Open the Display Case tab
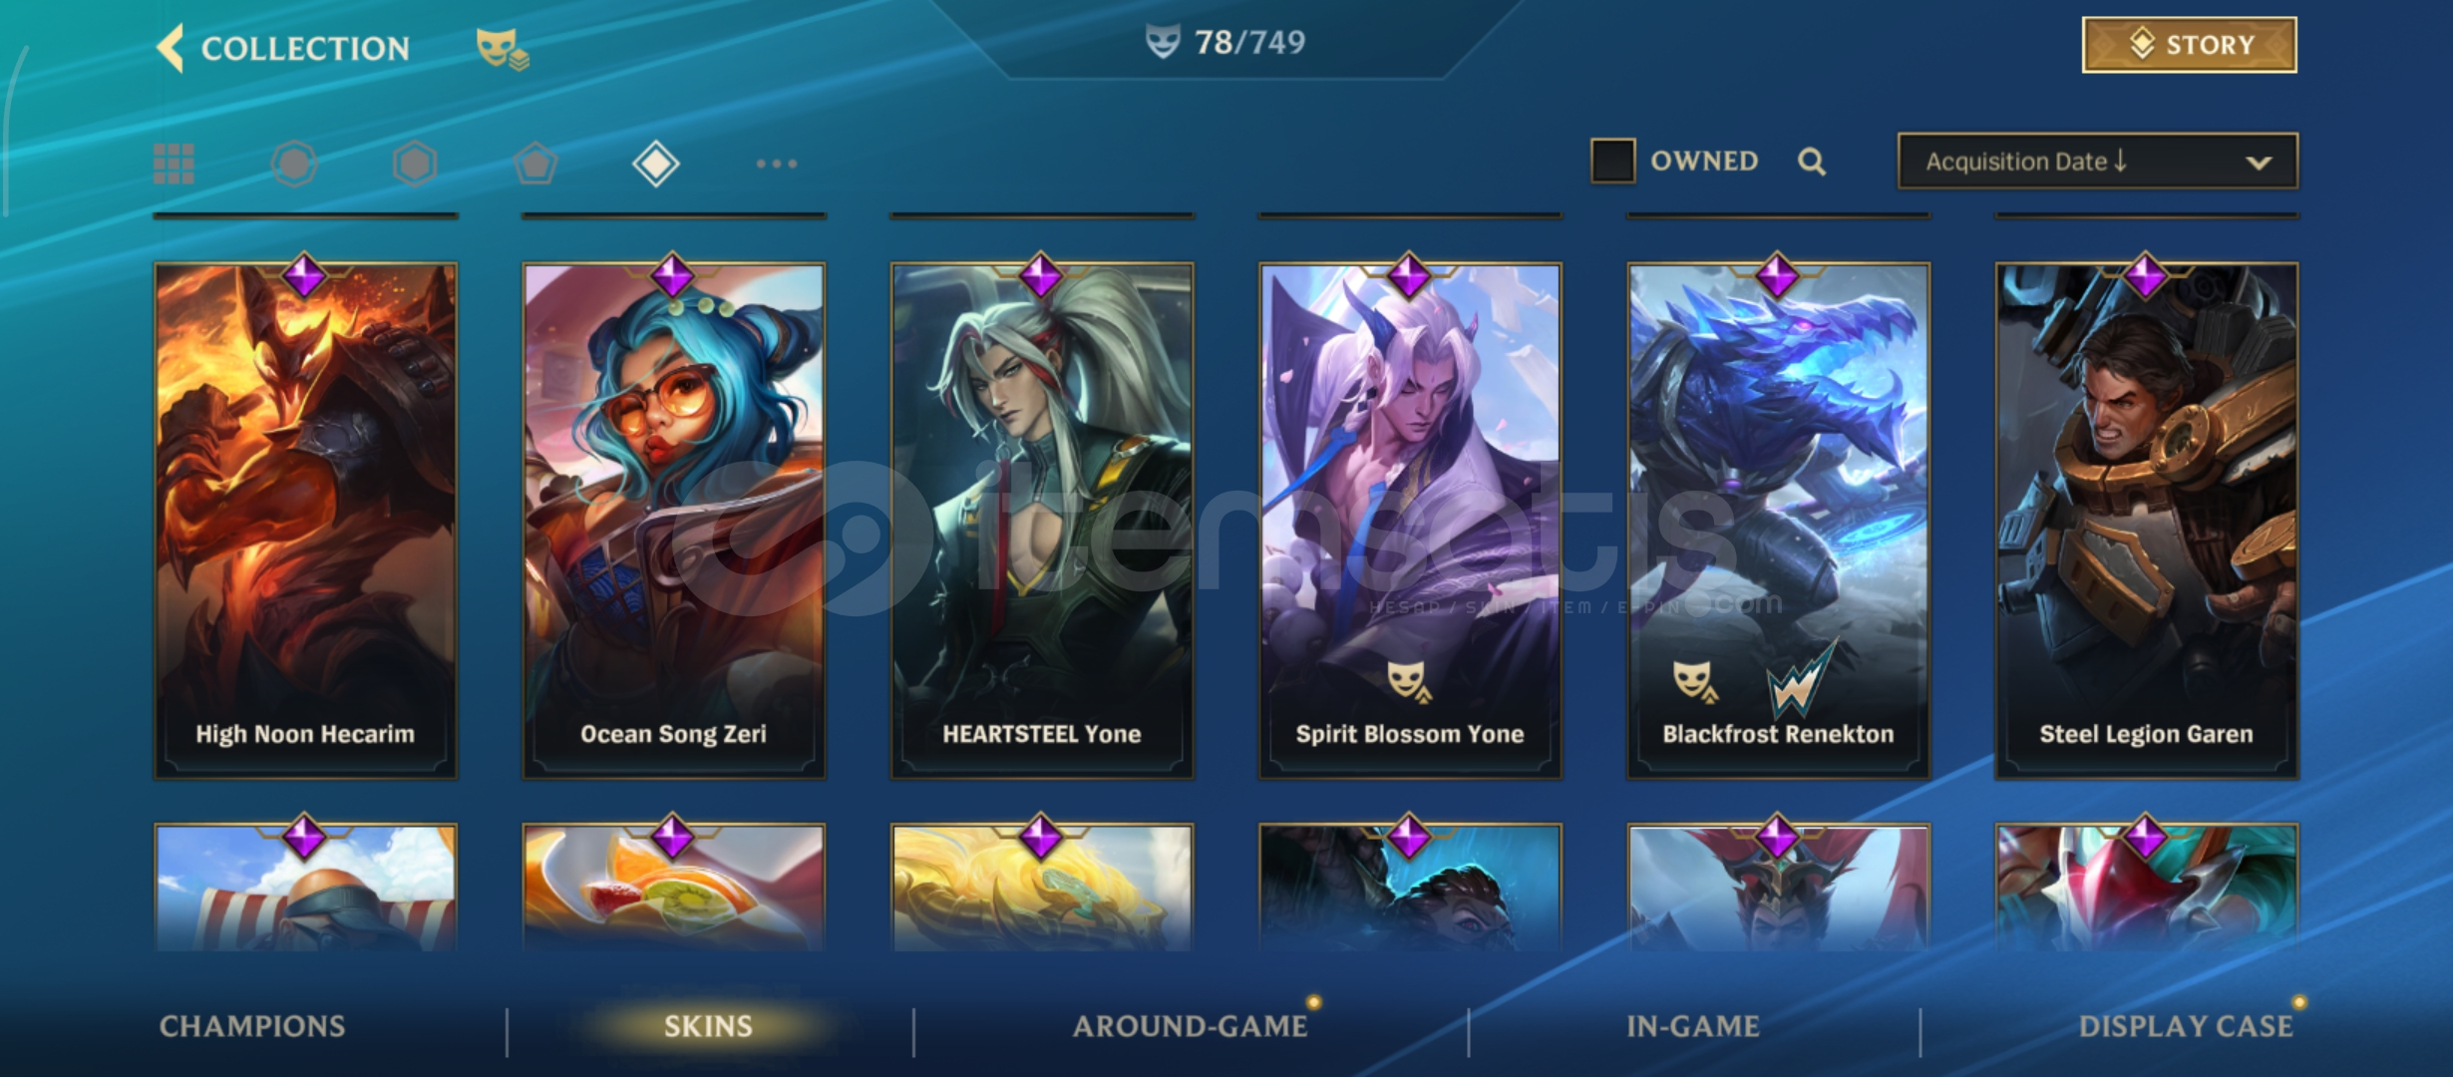The height and width of the screenshot is (1077, 2453). [x=2186, y=1026]
